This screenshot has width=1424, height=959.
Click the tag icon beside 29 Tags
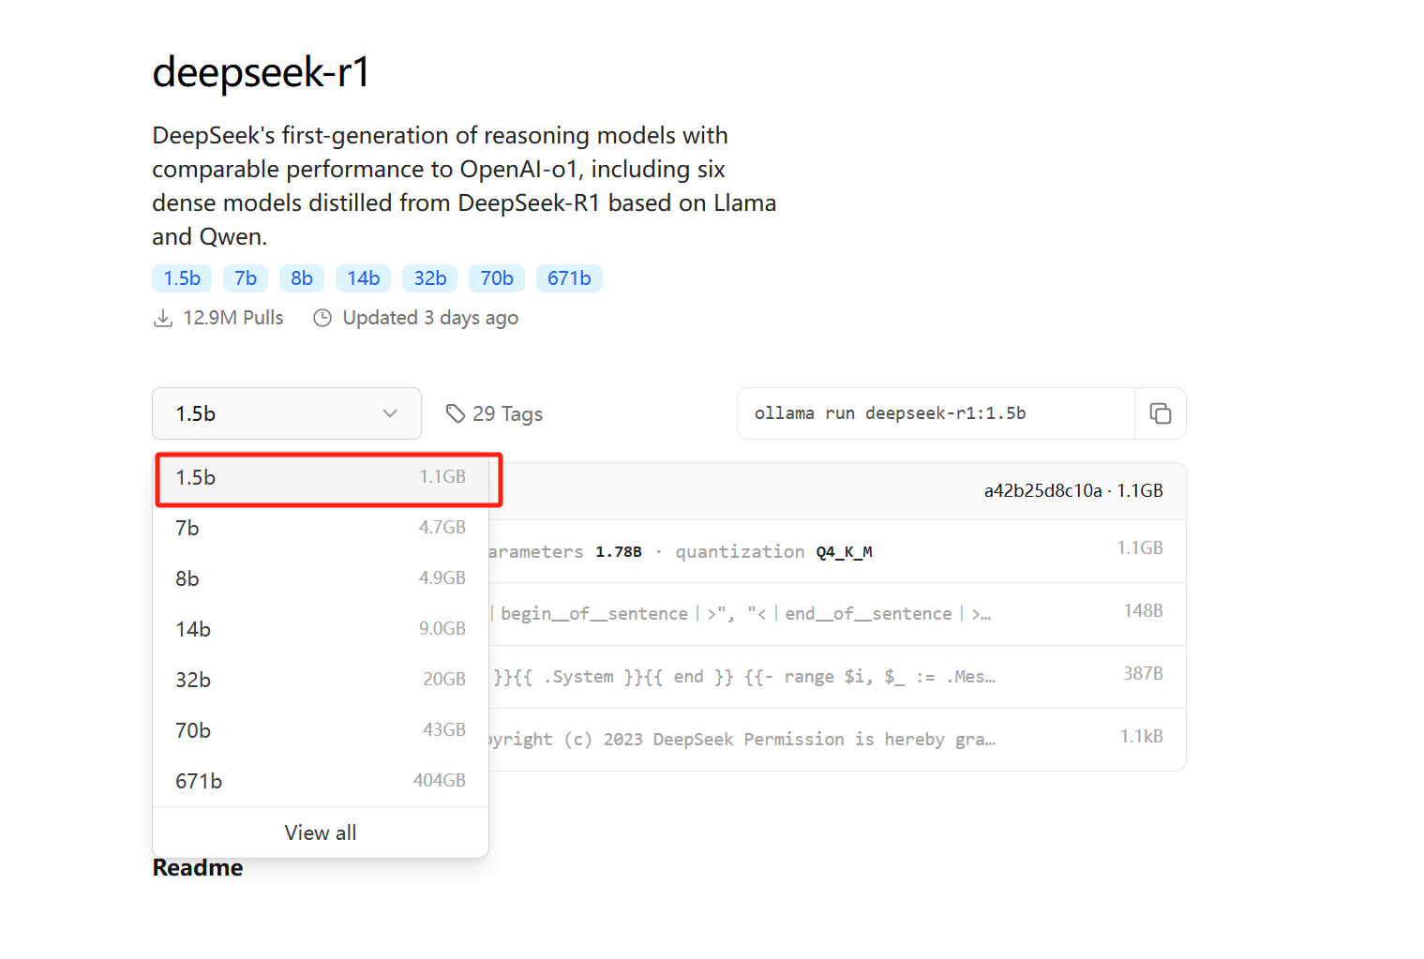456,413
